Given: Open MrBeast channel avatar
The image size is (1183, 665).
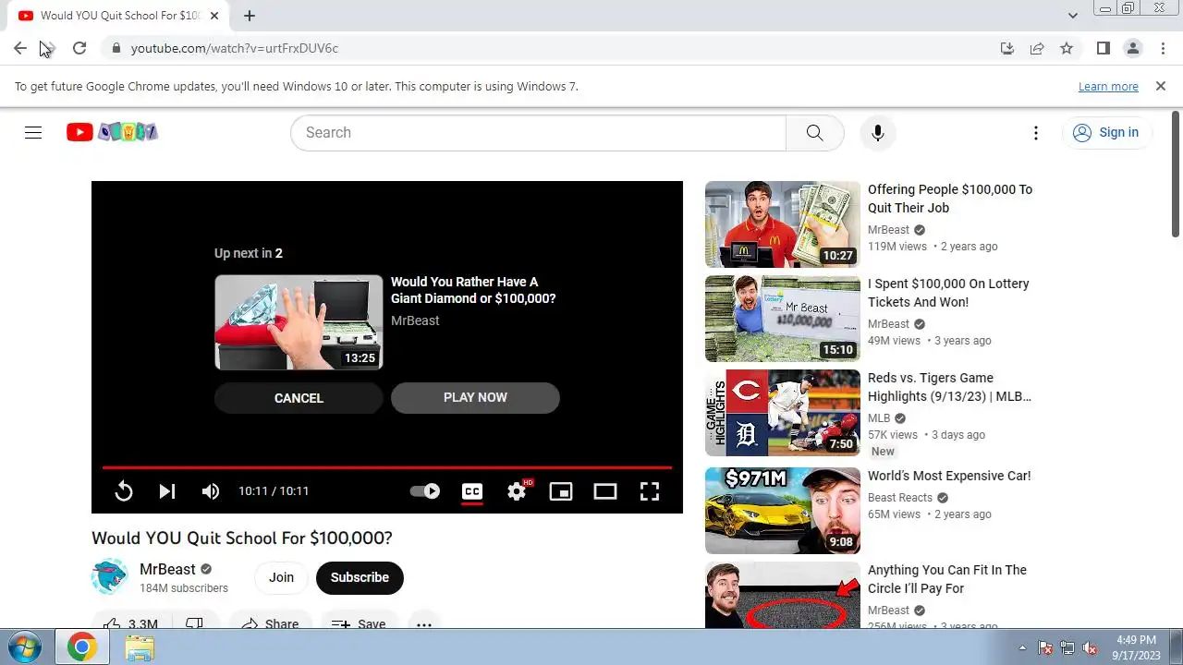Looking at the screenshot, I should (109, 577).
